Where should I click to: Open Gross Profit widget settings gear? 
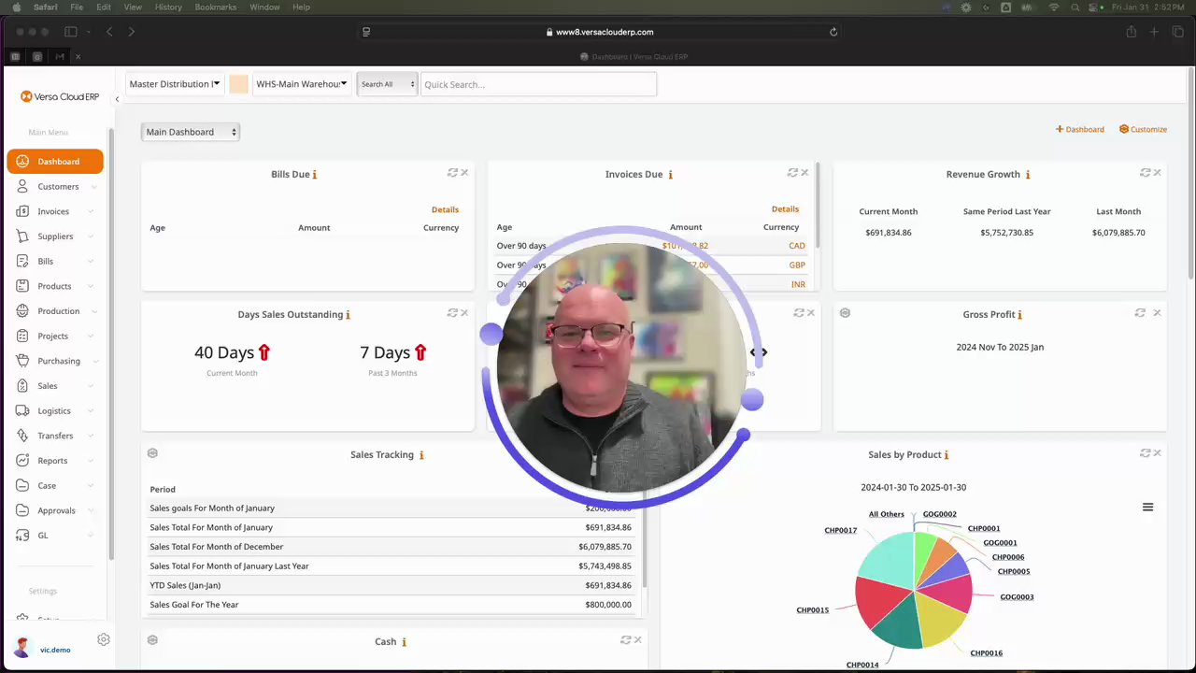845,313
